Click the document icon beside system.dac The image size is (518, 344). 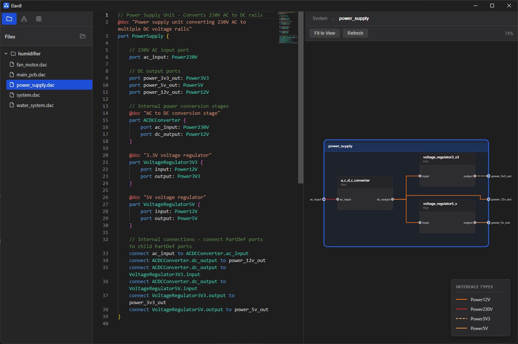[11, 95]
